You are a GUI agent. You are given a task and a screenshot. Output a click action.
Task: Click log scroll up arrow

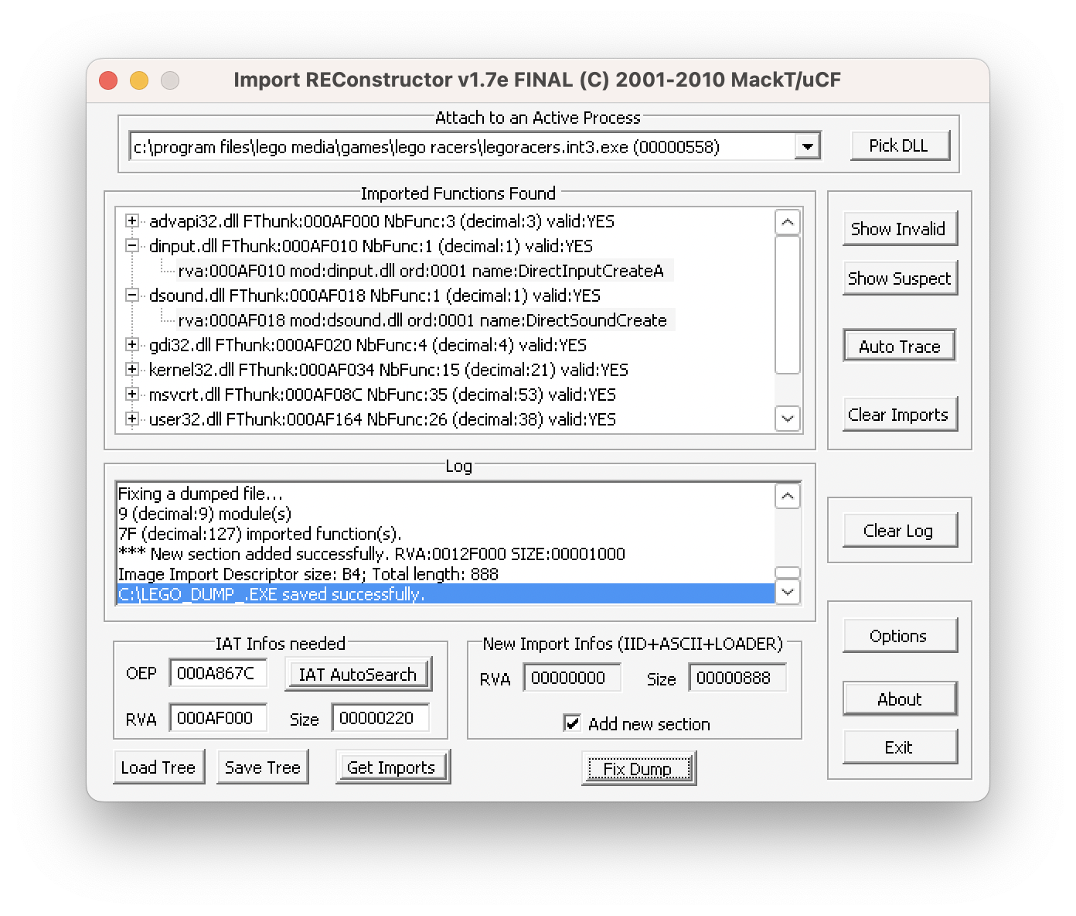[787, 496]
